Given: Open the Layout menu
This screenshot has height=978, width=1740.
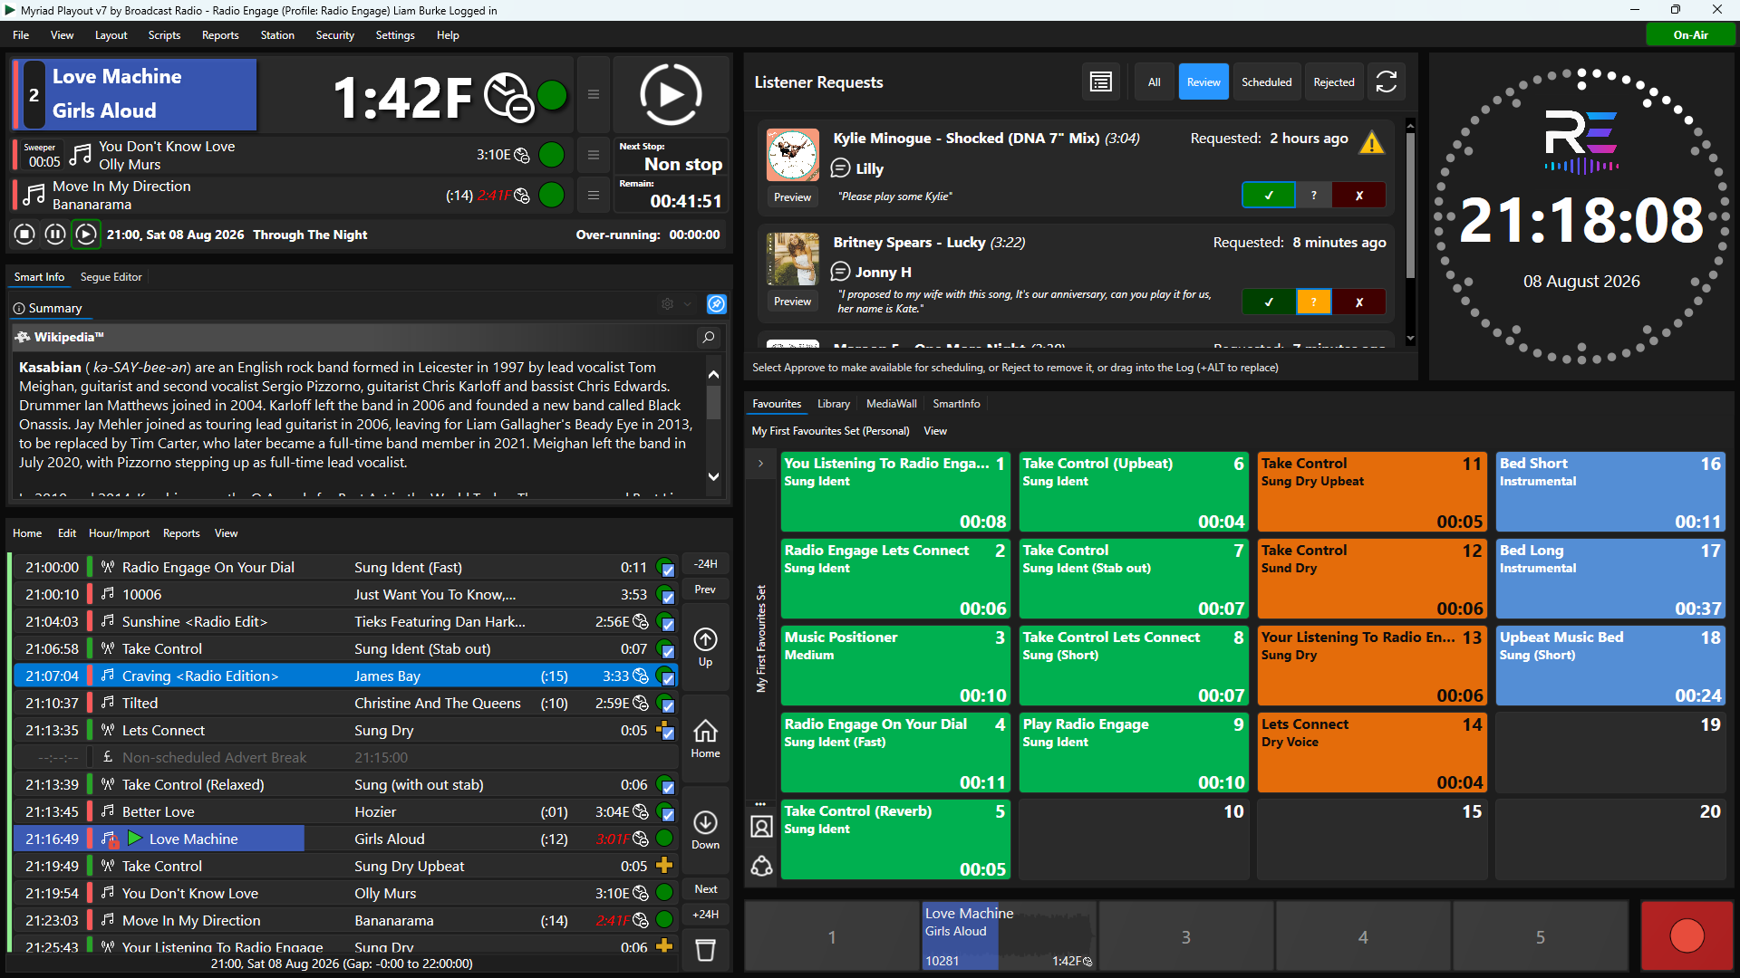Looking at the screenshot, I should (x=111, y=35).
